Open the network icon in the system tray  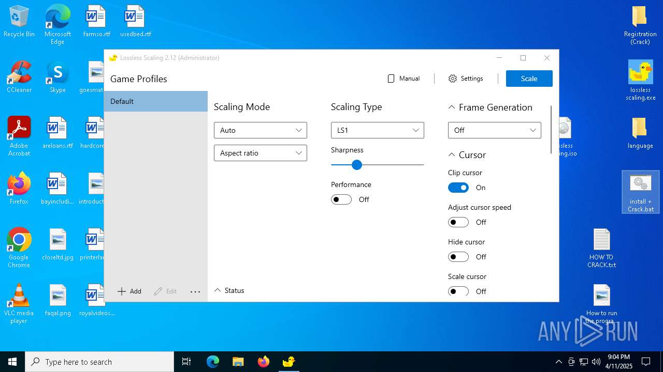584,362
